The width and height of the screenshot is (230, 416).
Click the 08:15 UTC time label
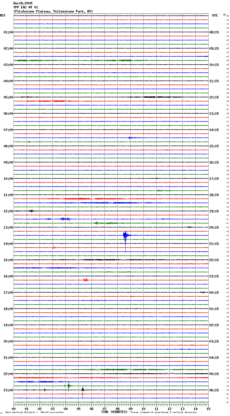[214, 32]
